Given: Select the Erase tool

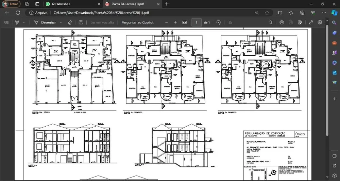Looking at the screenshot, I should [x=69, y=22].
